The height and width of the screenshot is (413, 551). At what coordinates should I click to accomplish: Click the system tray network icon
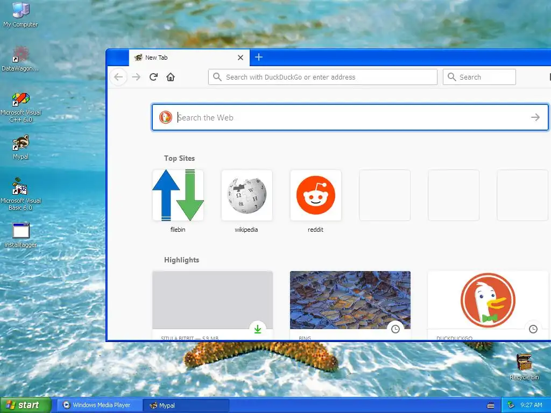click(x=511, y=405)
